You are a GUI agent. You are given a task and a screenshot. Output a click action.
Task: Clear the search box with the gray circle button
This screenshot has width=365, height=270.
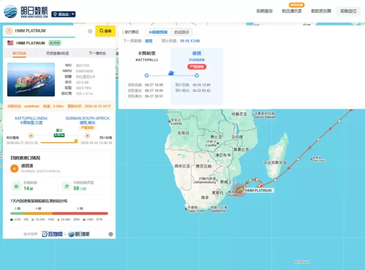tap(90, 31)
